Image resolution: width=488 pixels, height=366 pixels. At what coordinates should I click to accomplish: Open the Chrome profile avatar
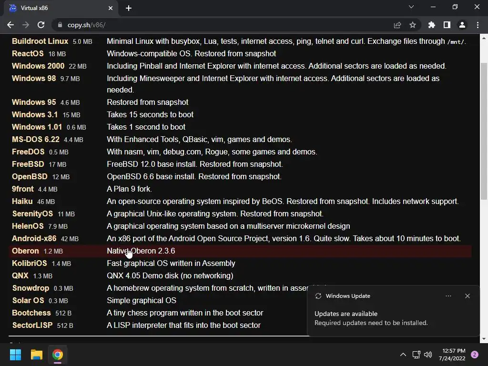click(462, 25)
